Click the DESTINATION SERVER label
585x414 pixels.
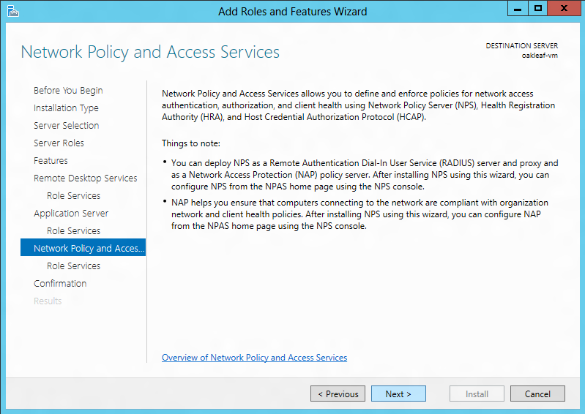[x=521, y=46]
